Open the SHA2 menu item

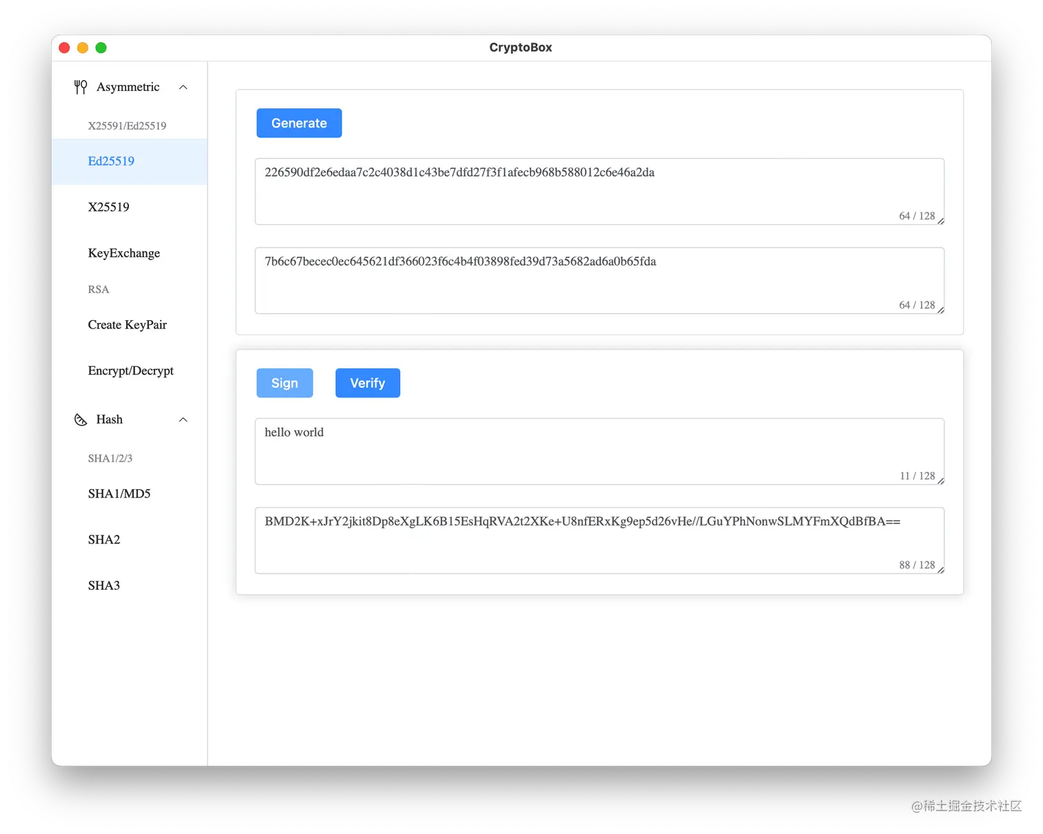point(130,539)
